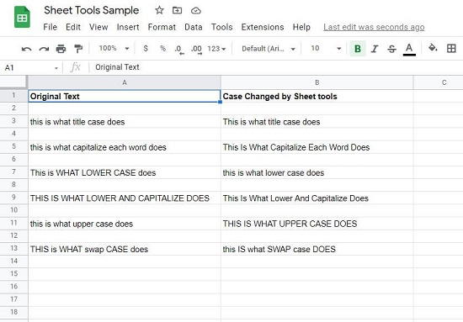
Task: Increase decimal places
Action: pos(197,49)
